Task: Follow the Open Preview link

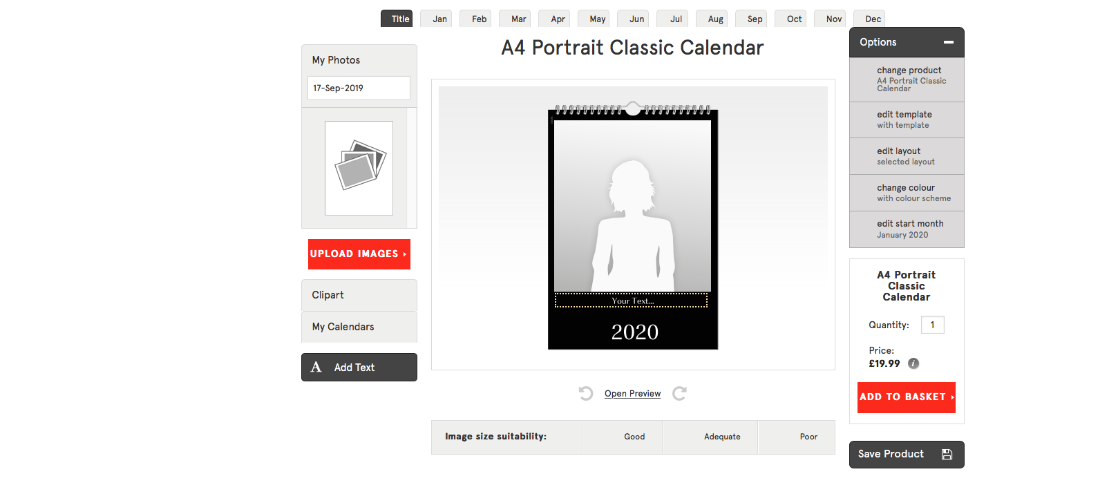Action: 632,394
